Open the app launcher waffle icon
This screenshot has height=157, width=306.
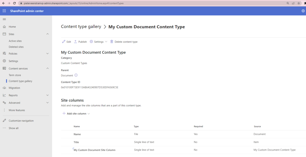click(x=4, y=11)
